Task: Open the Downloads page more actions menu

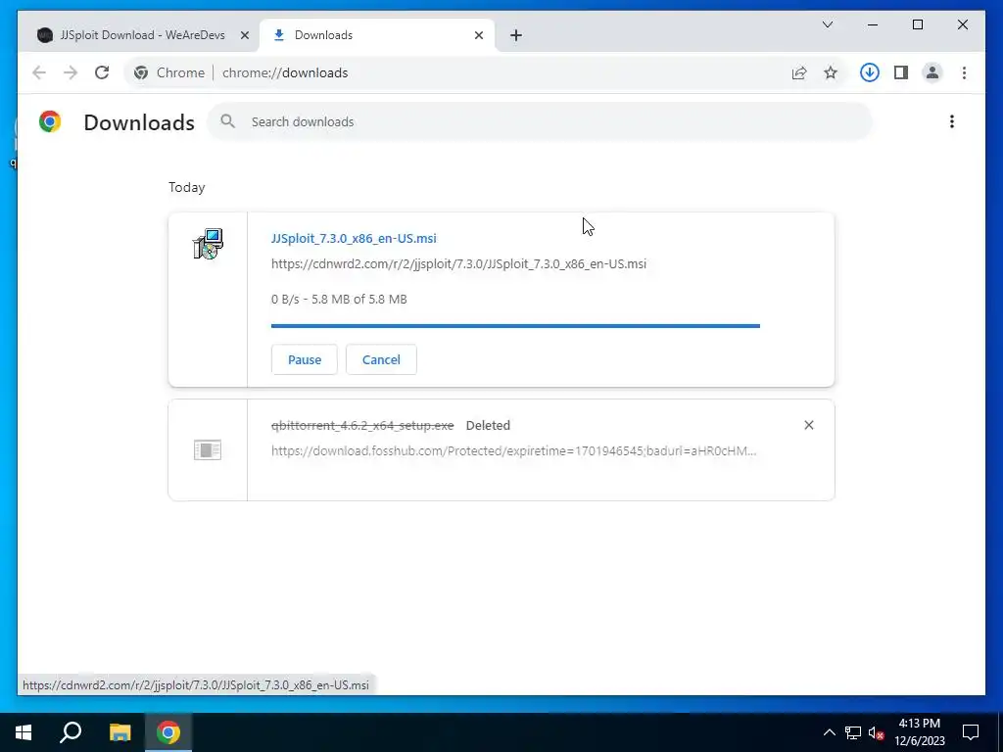Action: (x=952, y=121)
